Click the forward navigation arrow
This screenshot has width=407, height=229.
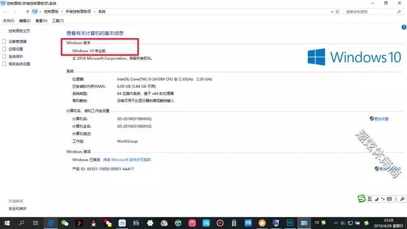[x=15, y=11]
